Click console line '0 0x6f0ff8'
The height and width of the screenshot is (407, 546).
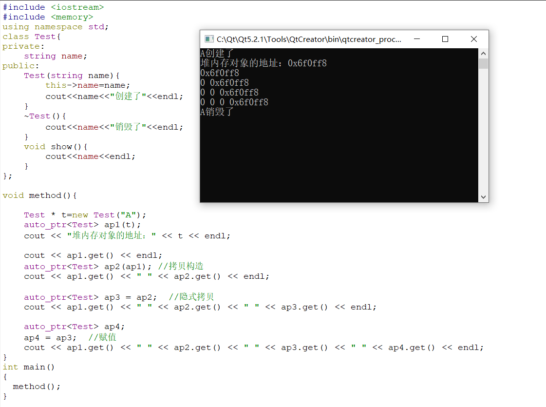tap(225, 82)
